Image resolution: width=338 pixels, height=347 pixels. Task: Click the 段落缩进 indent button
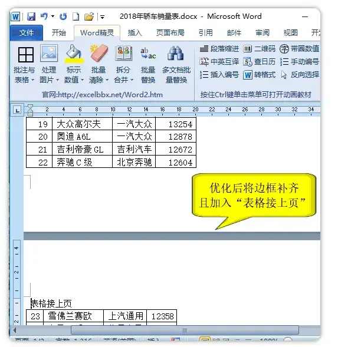click(219, 49)
